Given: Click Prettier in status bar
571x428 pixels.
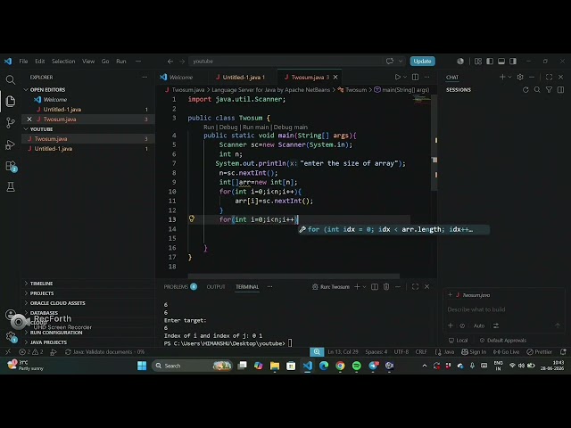Looking at the screenshot, I should tap(539, 351).
